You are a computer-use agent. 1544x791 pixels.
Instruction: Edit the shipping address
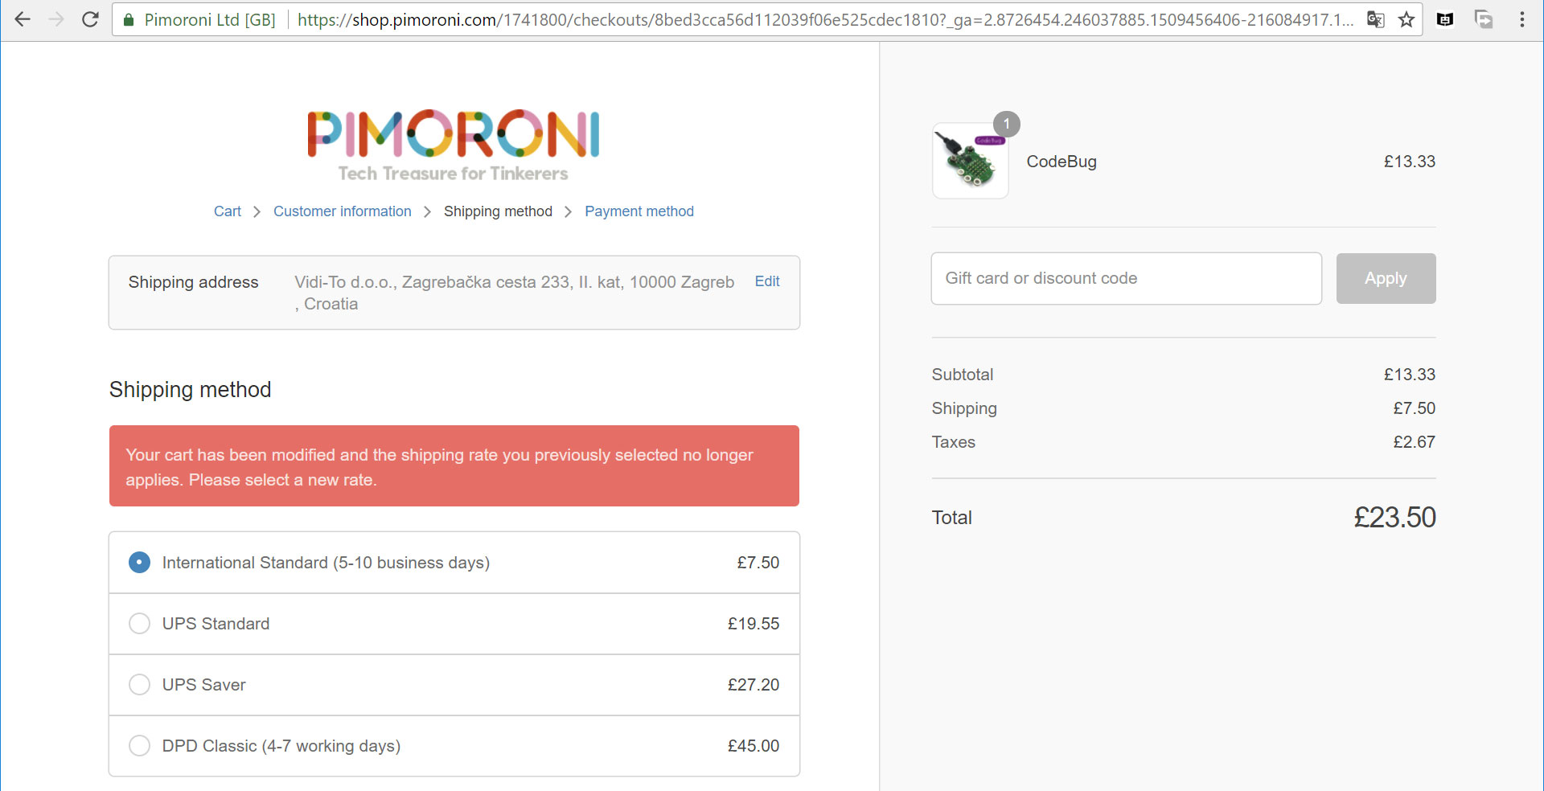[766, 281]
